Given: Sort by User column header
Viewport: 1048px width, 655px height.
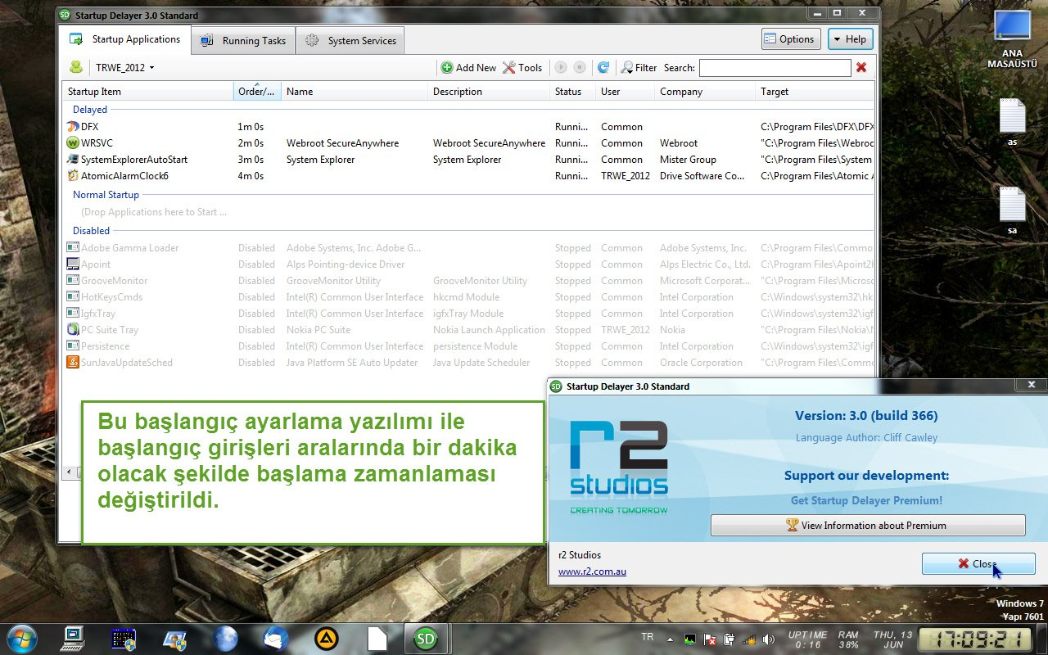Looking at the screenshot, I should point(625,92).
